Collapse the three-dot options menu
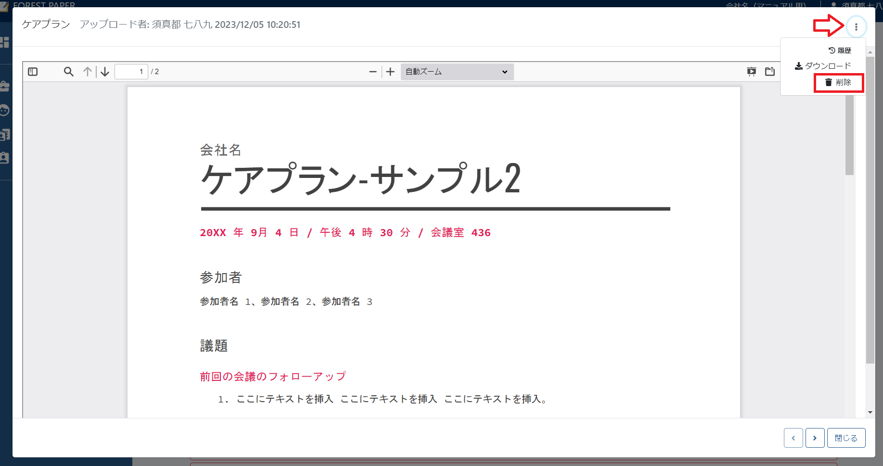Screen dimensions: 883x466 click(x=856, y=27)
